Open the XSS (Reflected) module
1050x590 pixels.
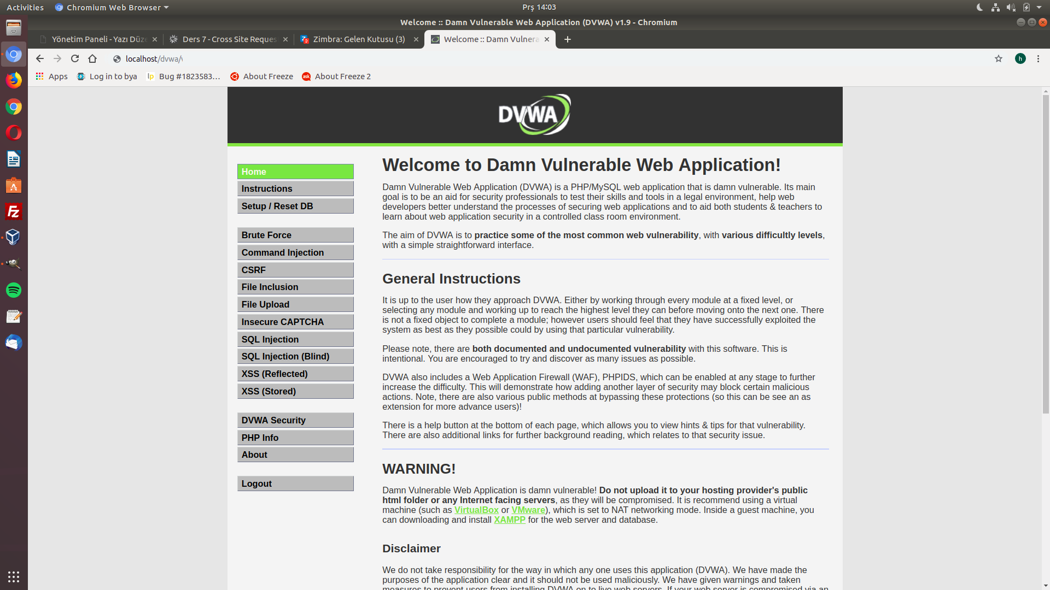[295, 374]
